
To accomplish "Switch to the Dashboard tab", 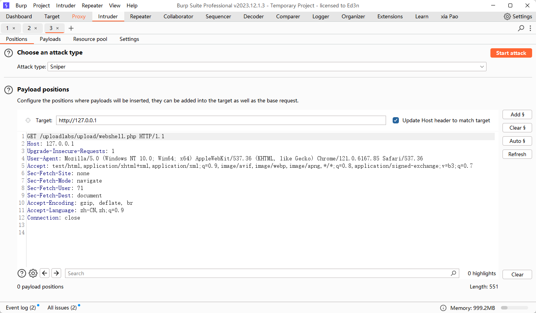I will 19,16.
